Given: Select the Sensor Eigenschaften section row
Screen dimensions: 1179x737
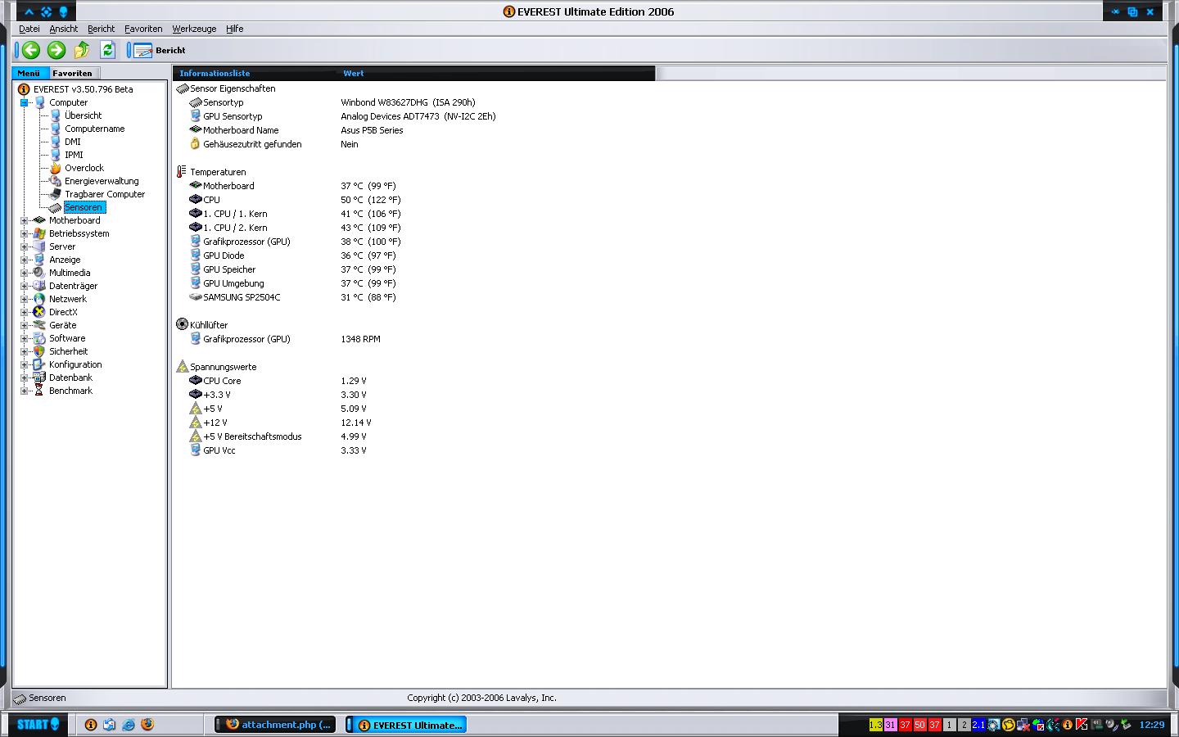Looking at the screenshot, I should [233, 88].
